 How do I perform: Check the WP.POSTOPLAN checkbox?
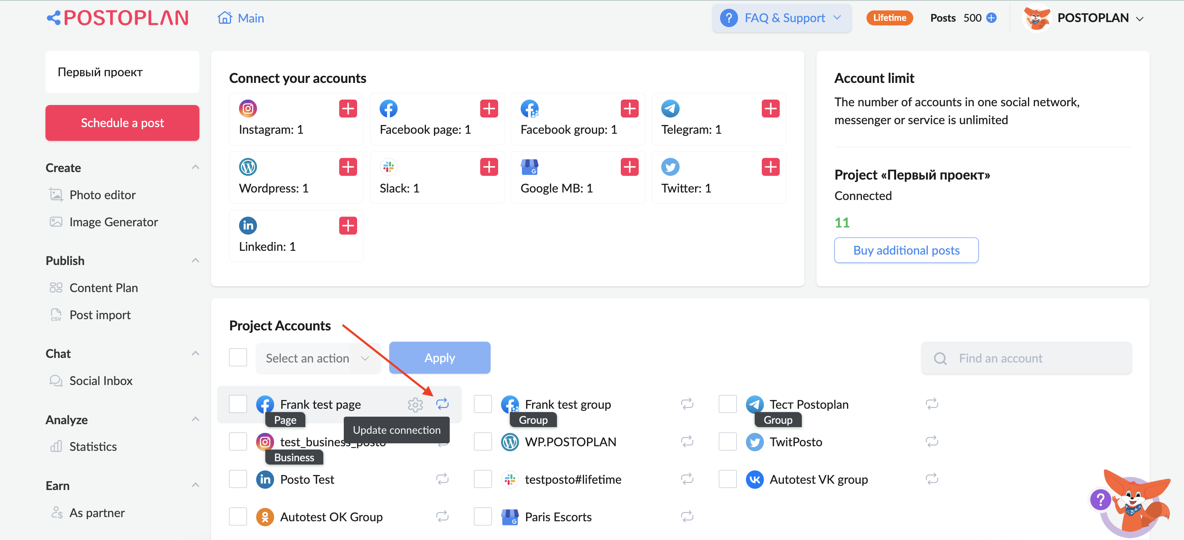pos(483,442)
